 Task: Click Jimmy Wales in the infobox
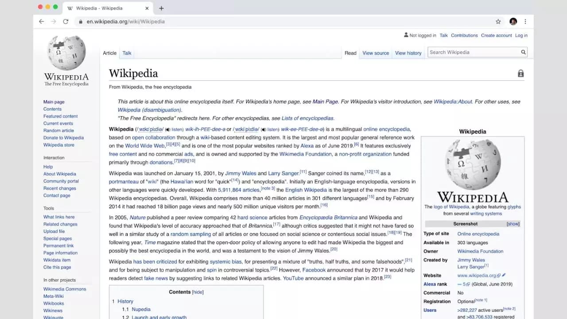coord(471,260)
